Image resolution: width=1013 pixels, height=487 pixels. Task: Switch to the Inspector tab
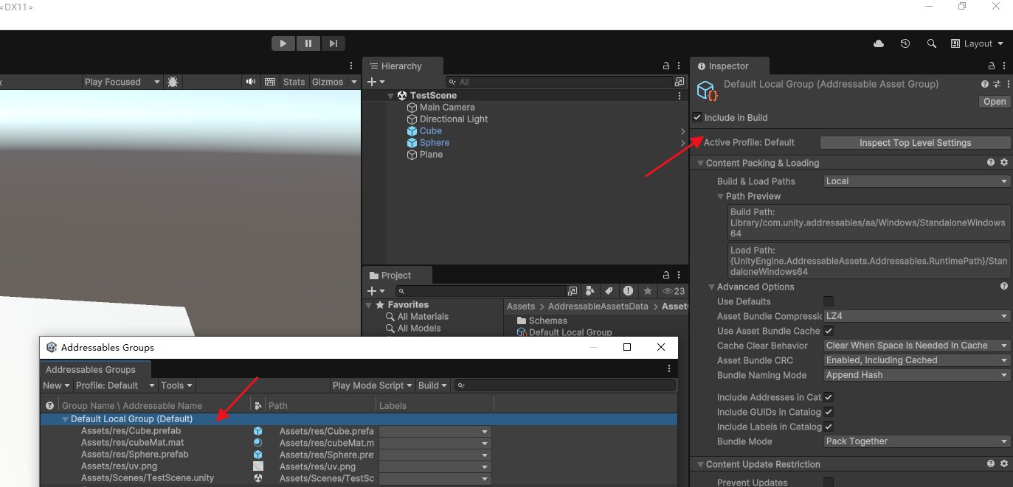click(x=729, y=66)
